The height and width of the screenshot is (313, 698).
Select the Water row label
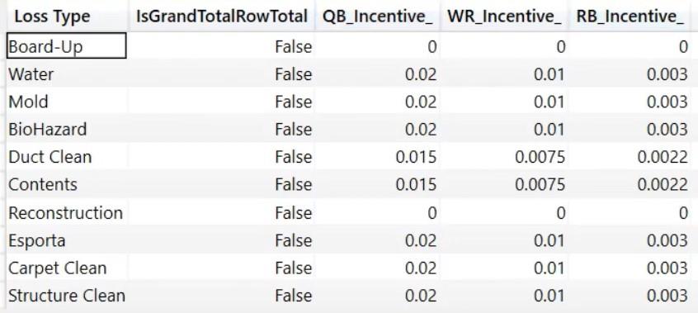point(31,74)
